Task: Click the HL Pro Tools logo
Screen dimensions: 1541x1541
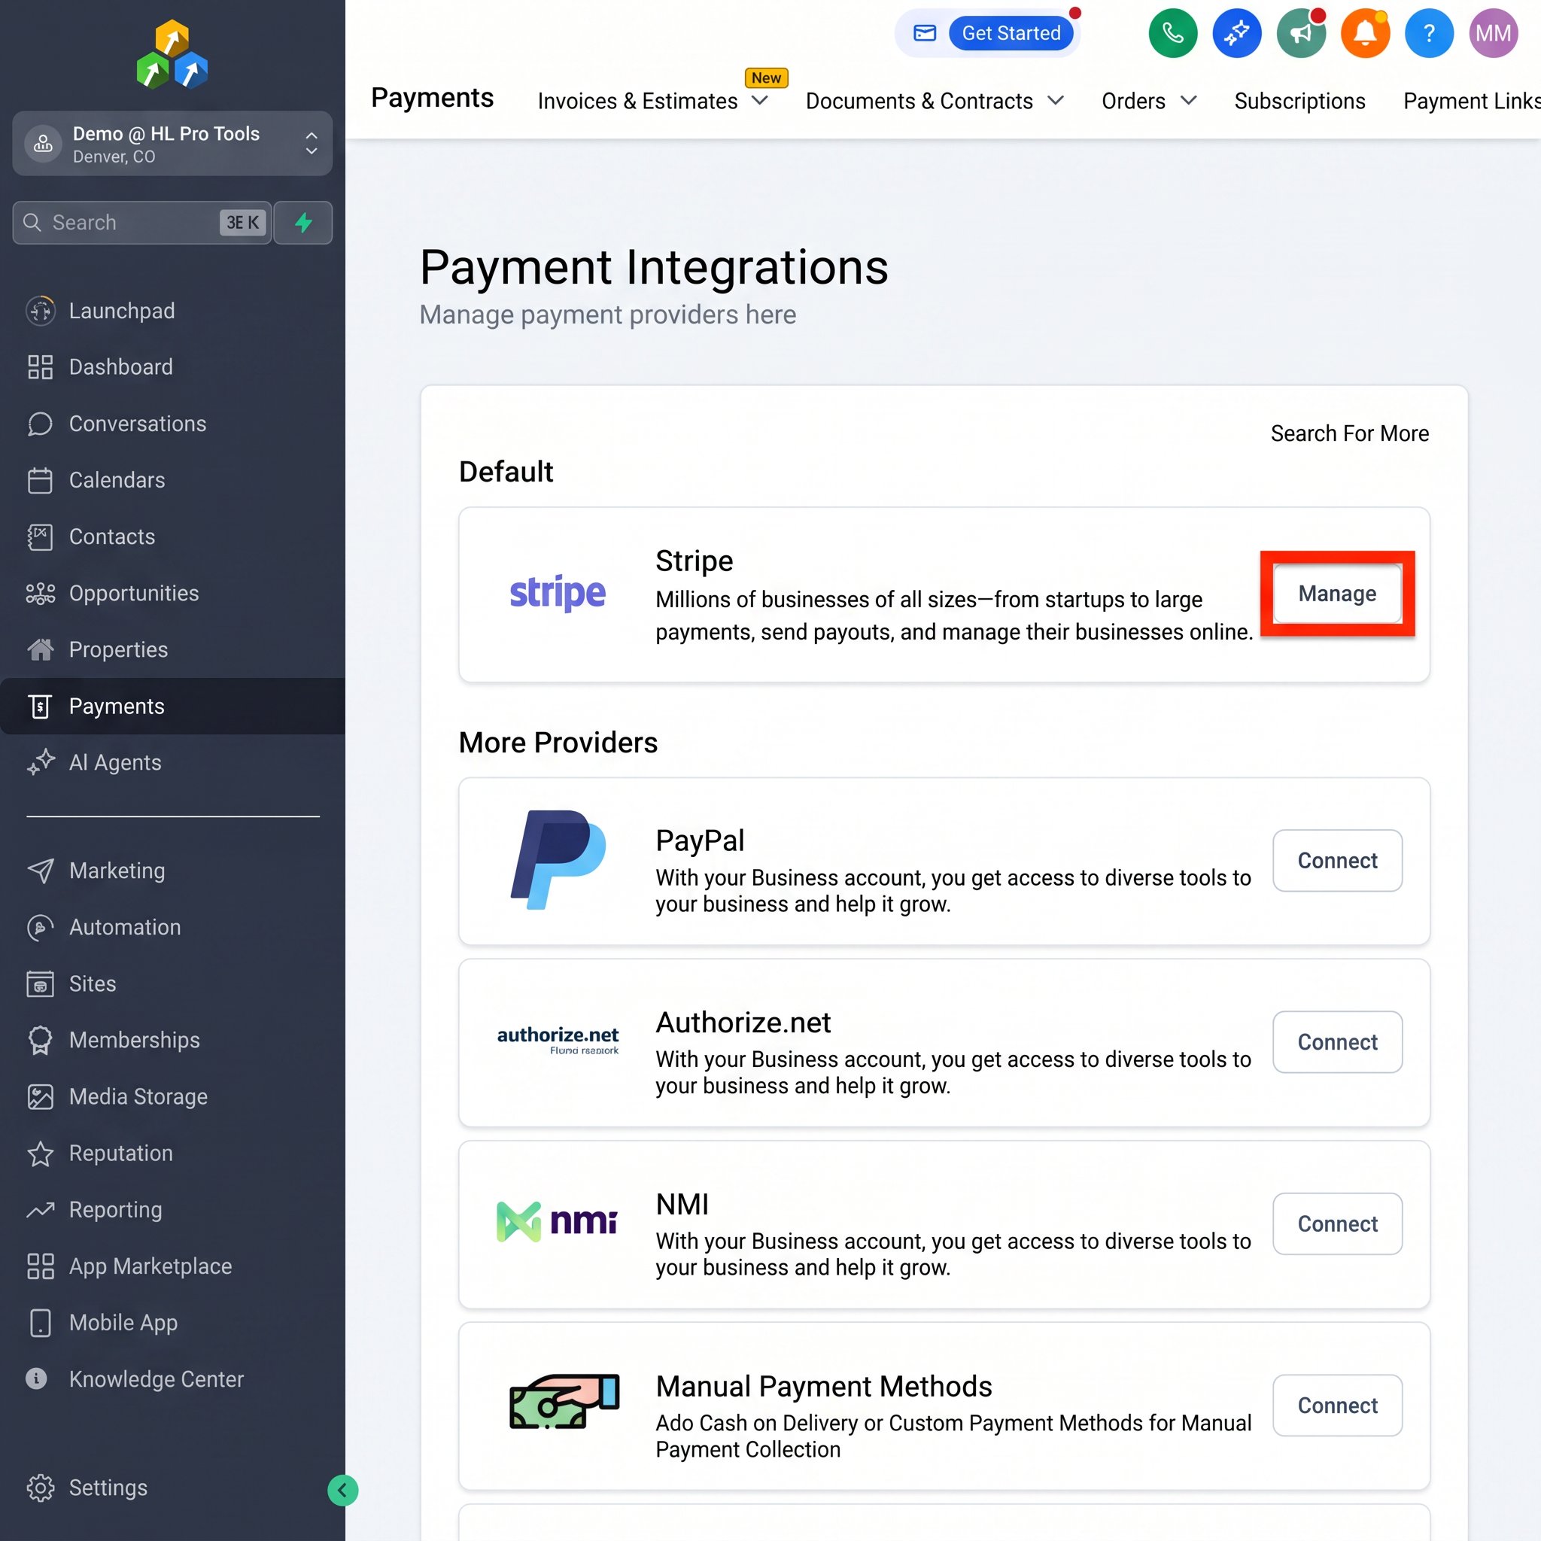Action: 172,54
